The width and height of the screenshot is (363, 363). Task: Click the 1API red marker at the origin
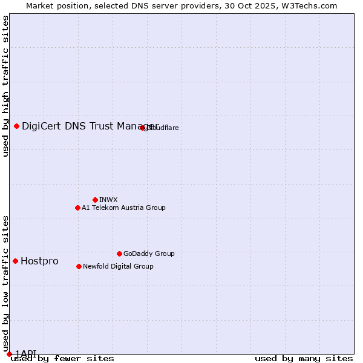pos(9,354)
